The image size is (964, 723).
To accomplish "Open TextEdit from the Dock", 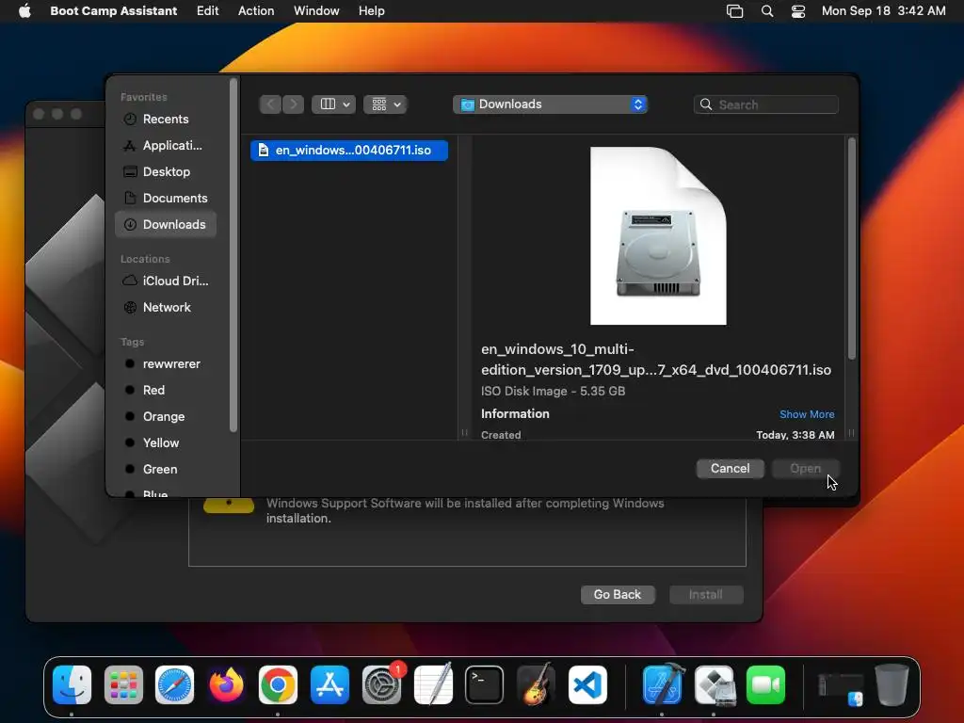I will click(x=433, y=685).
